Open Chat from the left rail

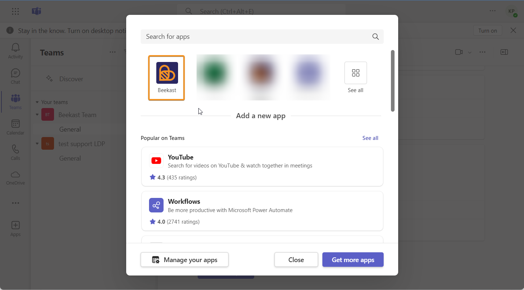point(15,76)
